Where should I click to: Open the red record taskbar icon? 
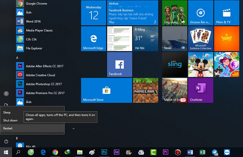pos(178,152)
